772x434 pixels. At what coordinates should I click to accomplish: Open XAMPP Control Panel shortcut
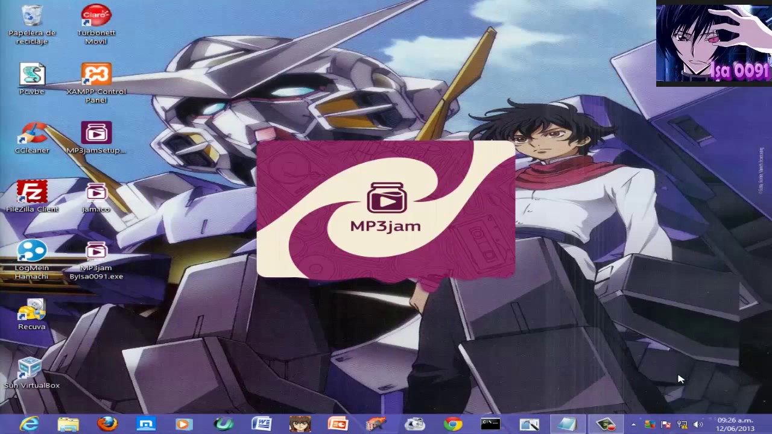tap(96, 83)
